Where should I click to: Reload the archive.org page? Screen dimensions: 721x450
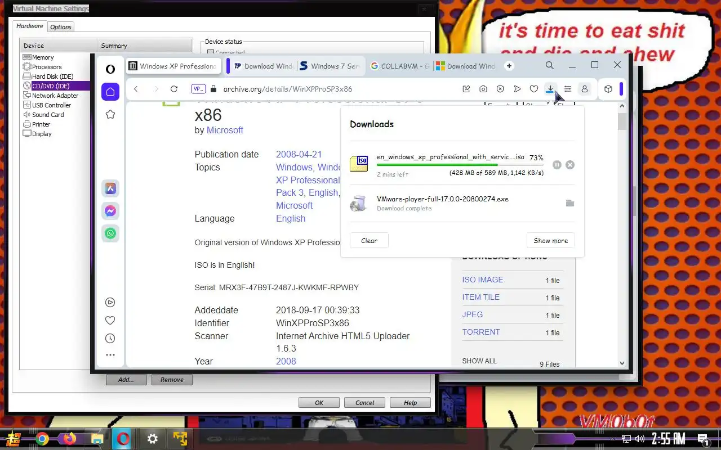pyautogui.click(x=174, y=89)
